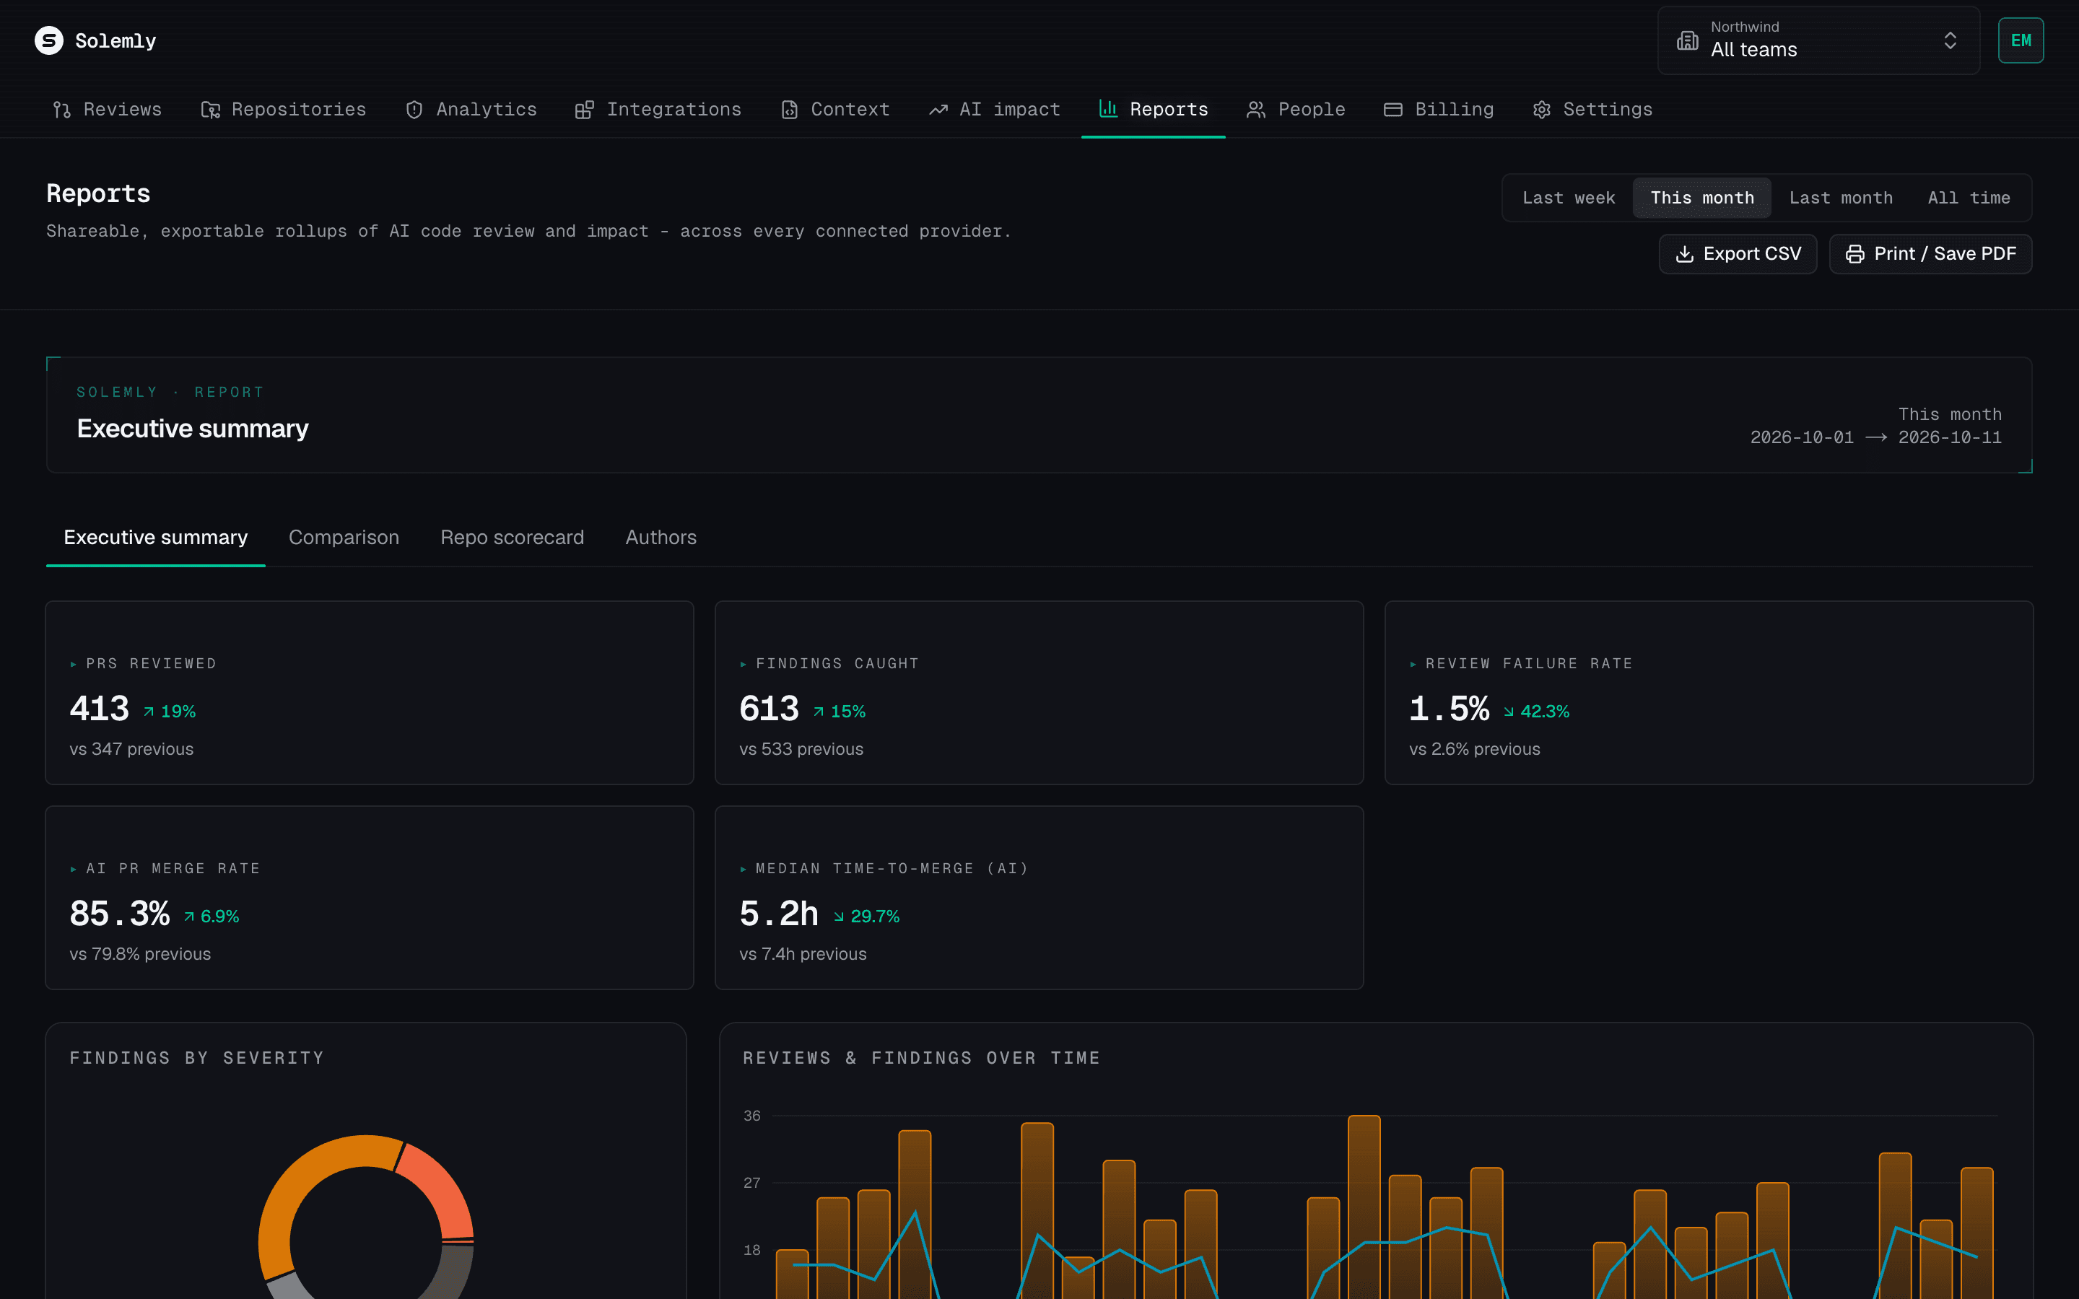Select the Last week range
Image resolution: width=2079 pixels, height=1299 pixels.
(1569, 198)
